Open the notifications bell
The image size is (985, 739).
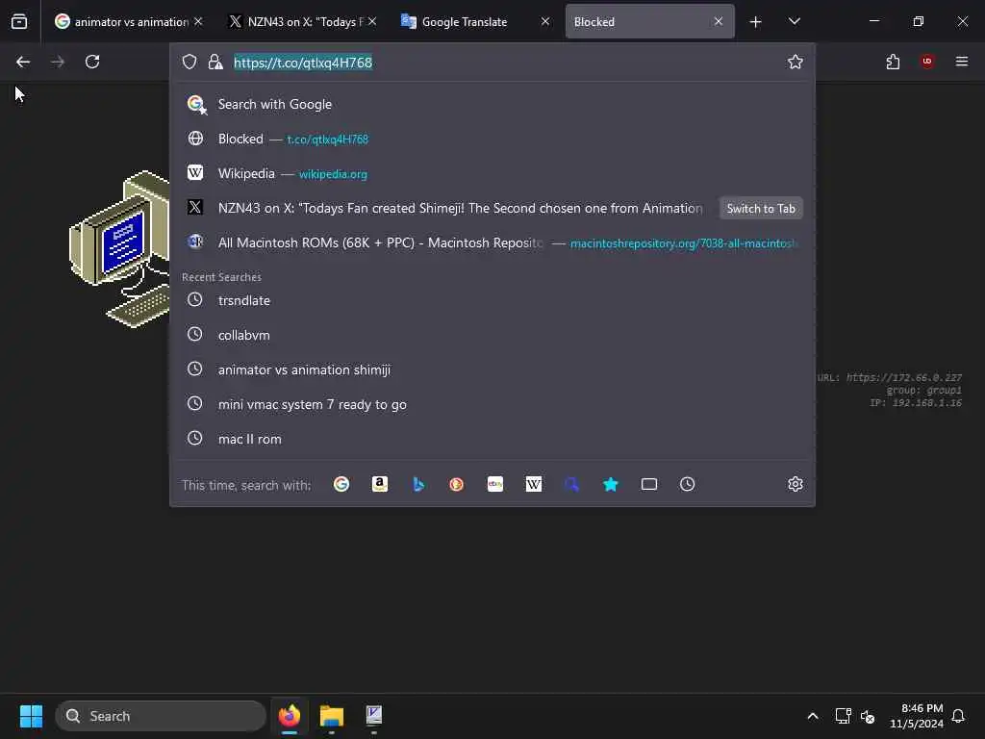click(x=958, y=716)
